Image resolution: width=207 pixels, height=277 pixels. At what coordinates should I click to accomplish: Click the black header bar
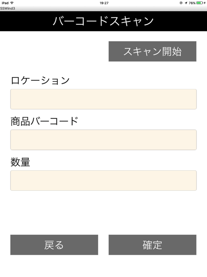(103, 21)
